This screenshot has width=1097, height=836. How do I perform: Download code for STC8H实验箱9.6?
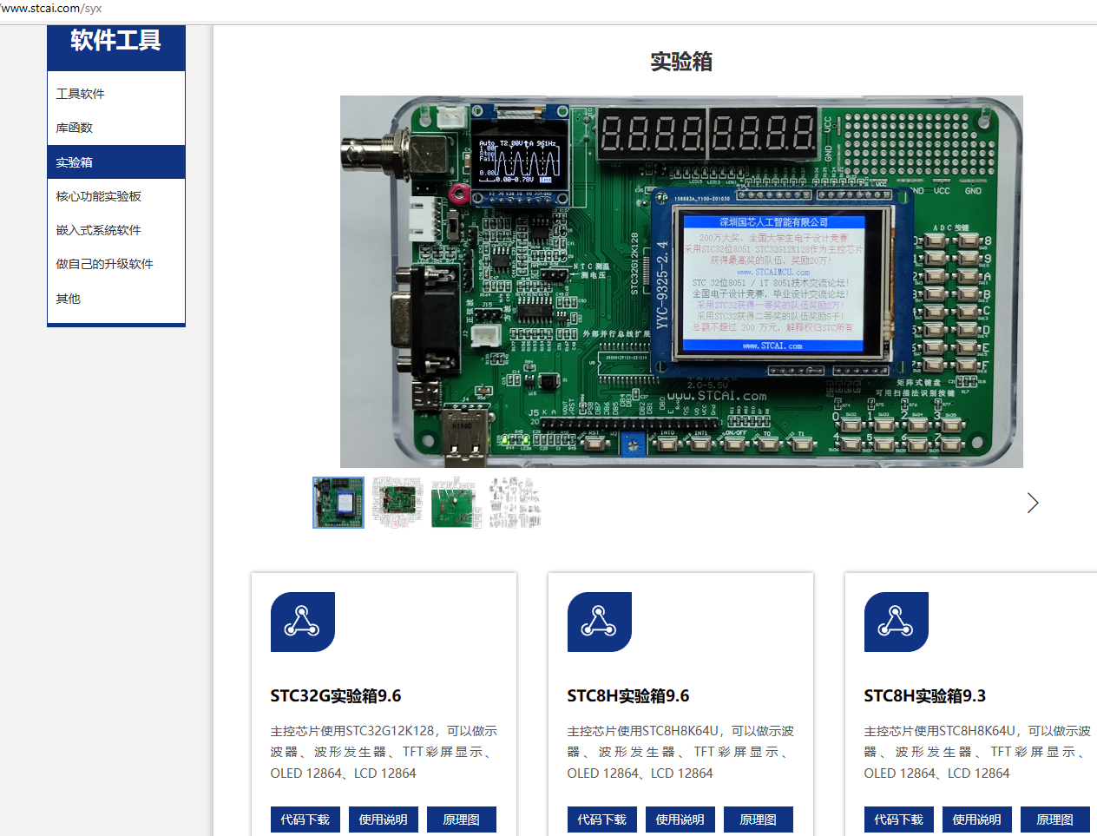602,820
